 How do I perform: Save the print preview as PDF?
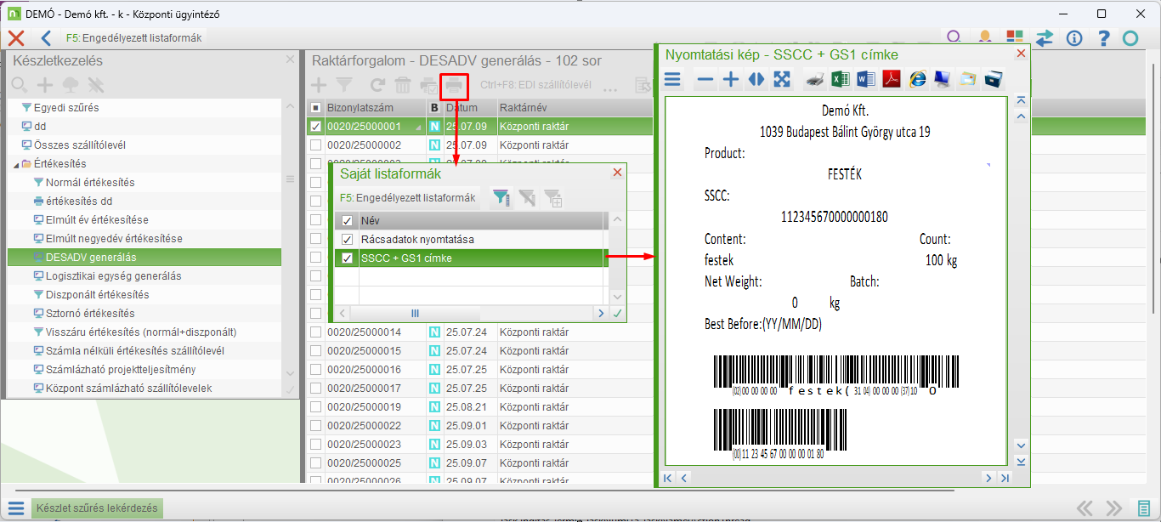[891, 80]
